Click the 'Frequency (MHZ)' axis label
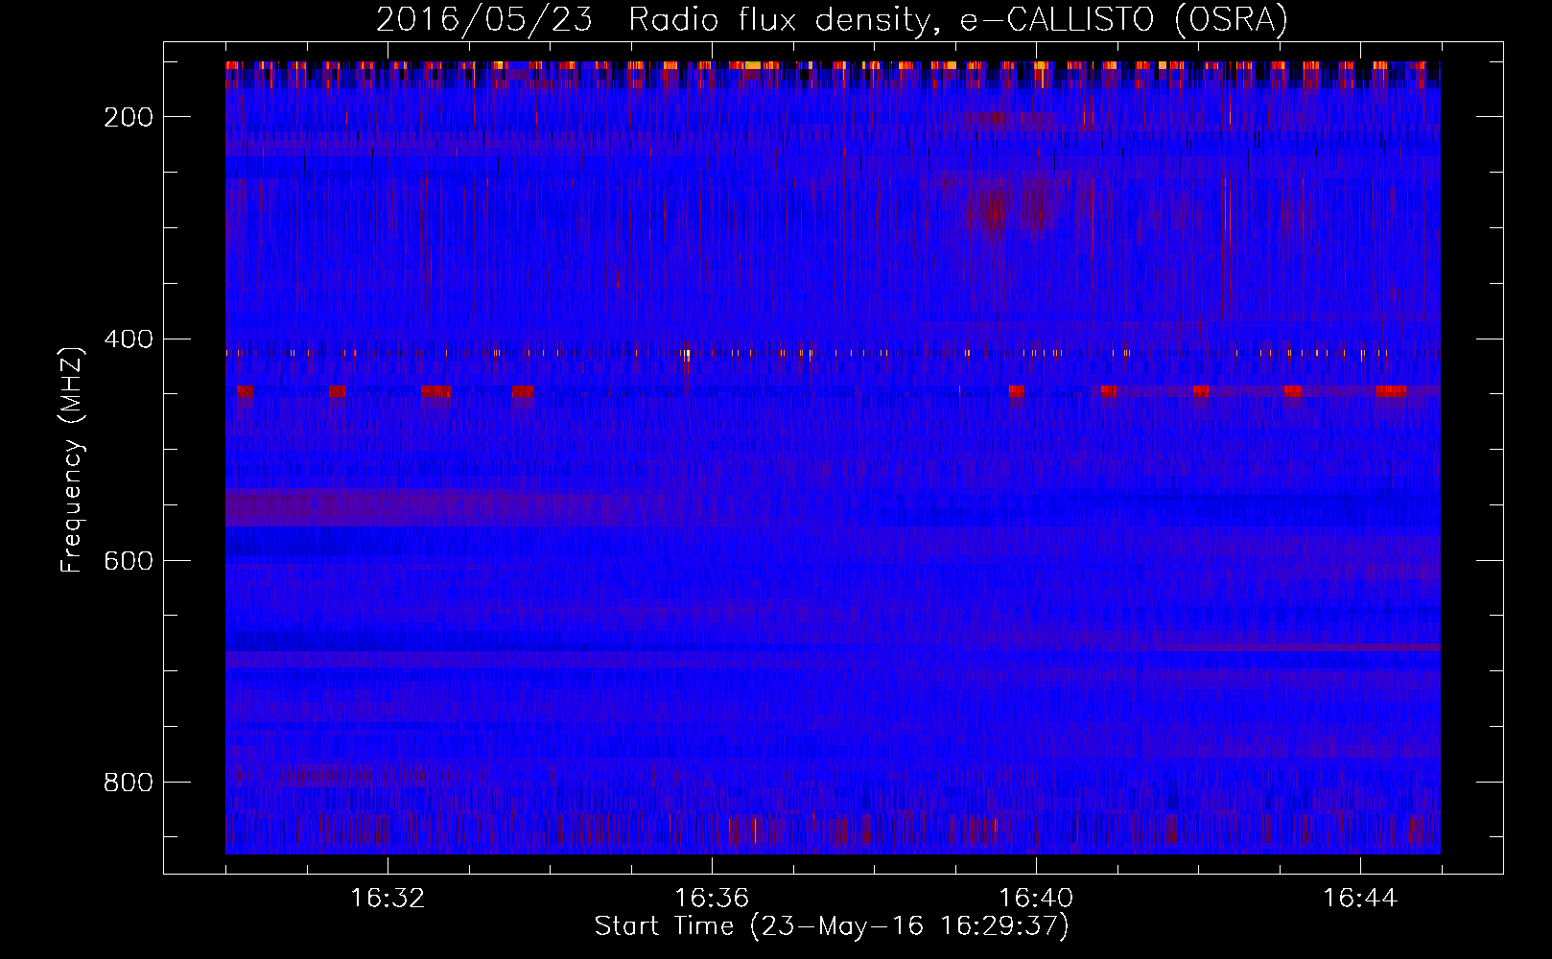Screen dimensions: 1552x959 click(x=72, y=459)
